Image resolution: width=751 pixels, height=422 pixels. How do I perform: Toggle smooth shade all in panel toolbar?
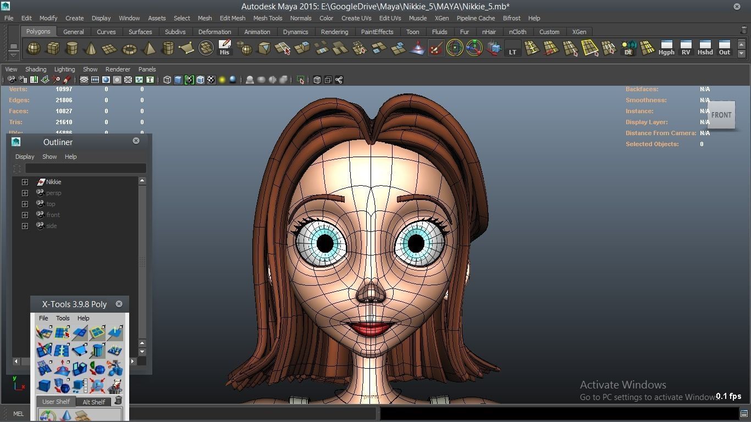click(x=178, y=80)
